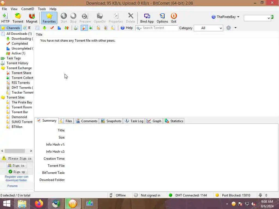Image resolution: width=279 pixels, height=209 pixels.
Task: Open Demonoid site entry
Action: pyautogui.click(x=19, y=117)
